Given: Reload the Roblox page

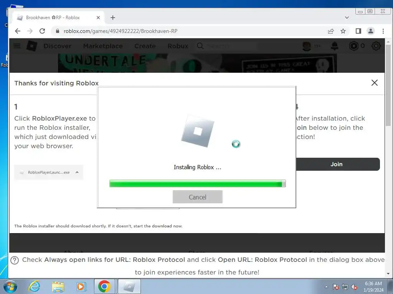Looking at the screenshot, I should click(x=42, y=31).
